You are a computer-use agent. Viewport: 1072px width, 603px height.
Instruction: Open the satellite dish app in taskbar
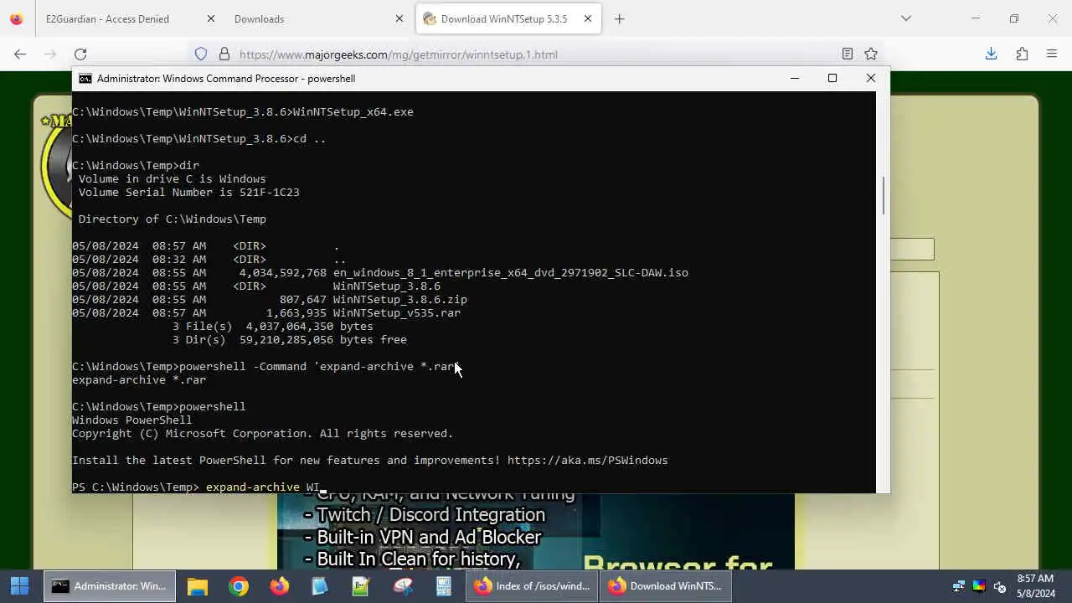click(402, 586)
